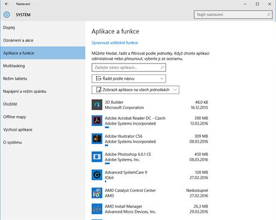Select AMD Catalyst Control Center entry name
276x220 pixels.
pyautogui.click(x=130, y=191)
